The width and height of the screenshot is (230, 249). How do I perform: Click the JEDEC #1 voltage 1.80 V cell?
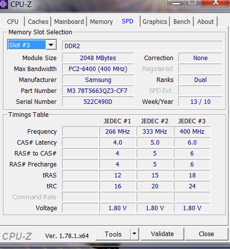tap(118, 208)
